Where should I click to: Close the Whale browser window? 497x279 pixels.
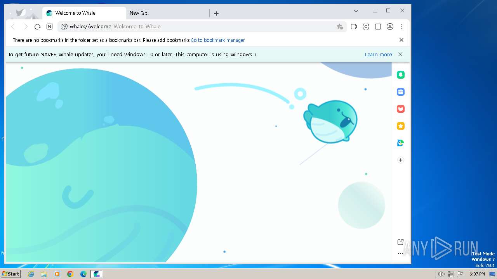402,11
